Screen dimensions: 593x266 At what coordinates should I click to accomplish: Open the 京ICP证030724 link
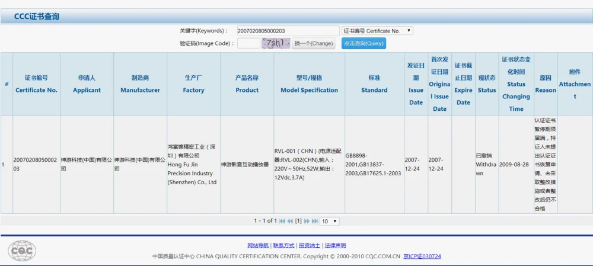[422, 256]
